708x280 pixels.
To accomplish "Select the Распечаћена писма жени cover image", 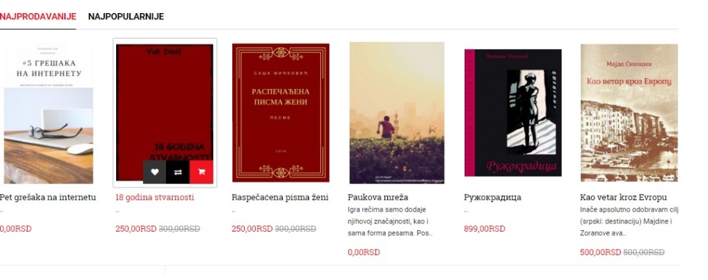I will tap(281, 112).
